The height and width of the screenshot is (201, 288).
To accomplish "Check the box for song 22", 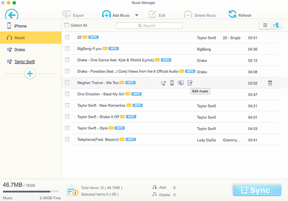I will (x=67, y=37).
